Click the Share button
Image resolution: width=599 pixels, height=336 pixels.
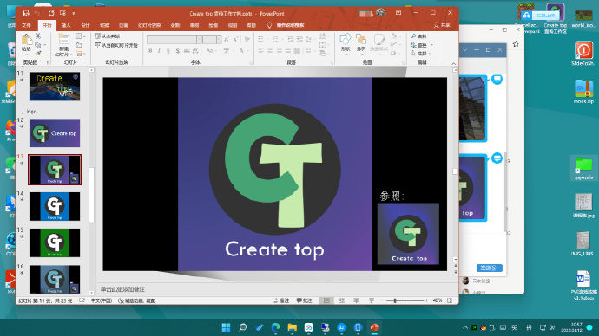pyautogui.click(x=442, y=25)
